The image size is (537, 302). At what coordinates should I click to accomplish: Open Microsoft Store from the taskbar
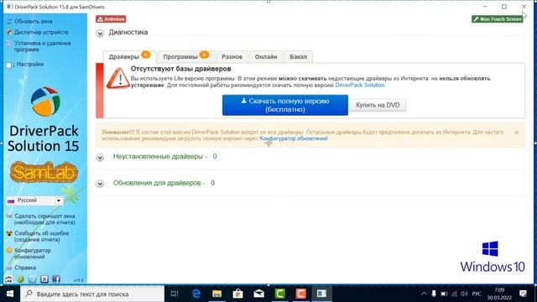(x=237, y=294)
